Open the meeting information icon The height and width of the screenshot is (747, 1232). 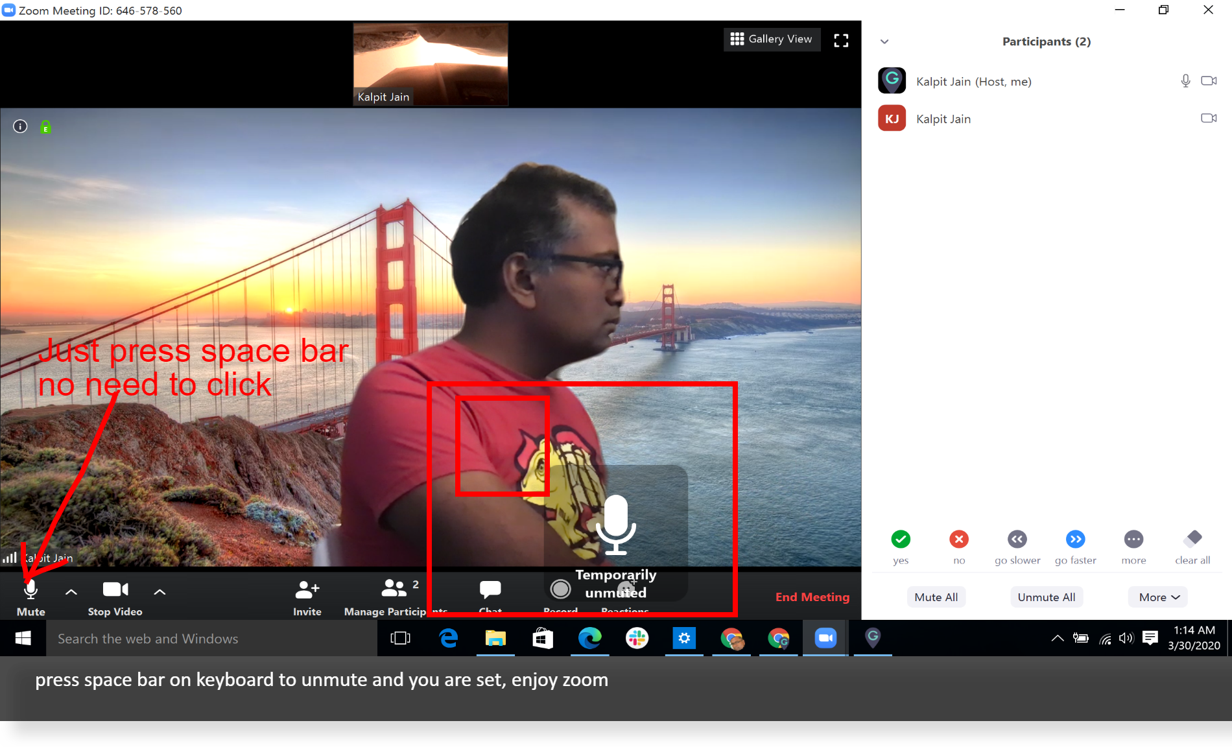pyautogui.click(x=20, y=126)
